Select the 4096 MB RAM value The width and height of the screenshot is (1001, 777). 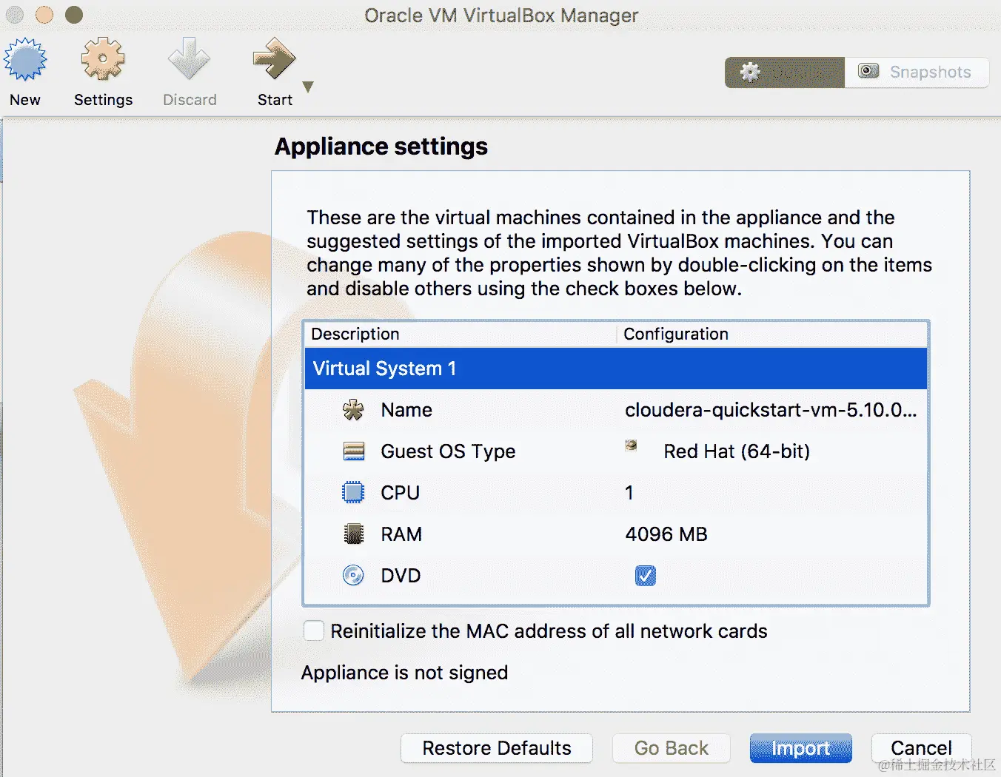[x=666, y=534]
